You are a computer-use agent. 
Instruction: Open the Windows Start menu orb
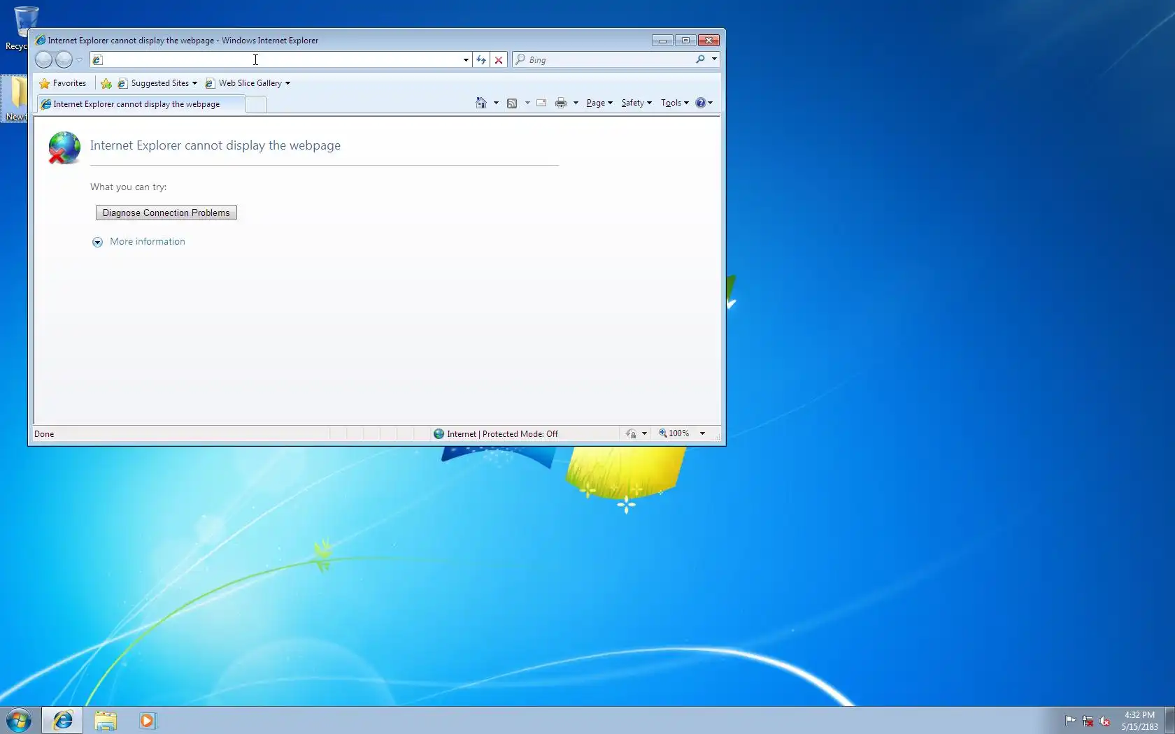19,720
